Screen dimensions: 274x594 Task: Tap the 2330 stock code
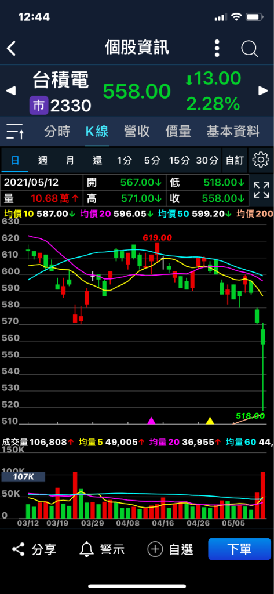point(71,106)
